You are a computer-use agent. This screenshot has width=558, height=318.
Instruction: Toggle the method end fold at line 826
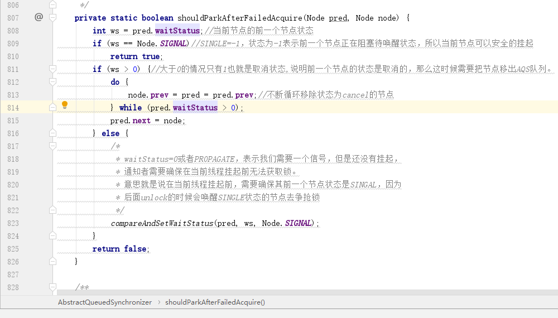(x=52, y=262)
